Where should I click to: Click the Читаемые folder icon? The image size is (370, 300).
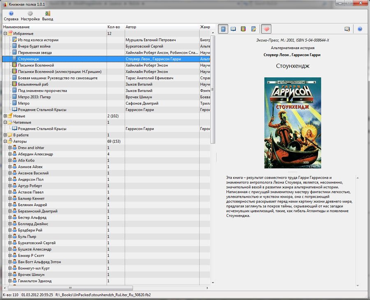(10, 122)
